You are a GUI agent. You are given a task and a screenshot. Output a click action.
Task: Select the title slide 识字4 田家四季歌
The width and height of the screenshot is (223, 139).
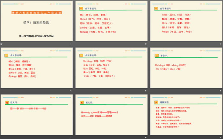tap(36, 22)
